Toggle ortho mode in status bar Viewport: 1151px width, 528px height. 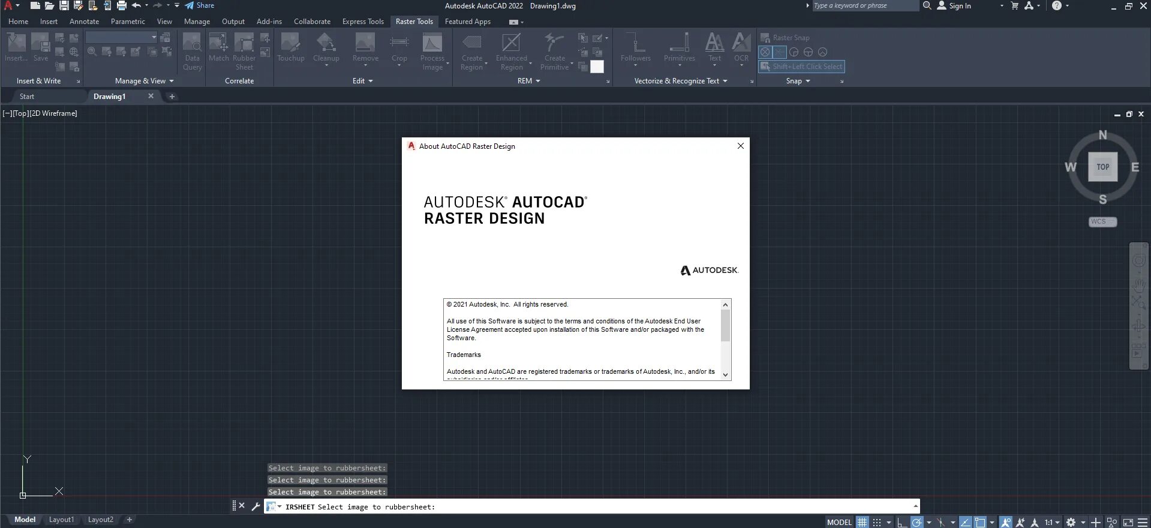(902, 522)
